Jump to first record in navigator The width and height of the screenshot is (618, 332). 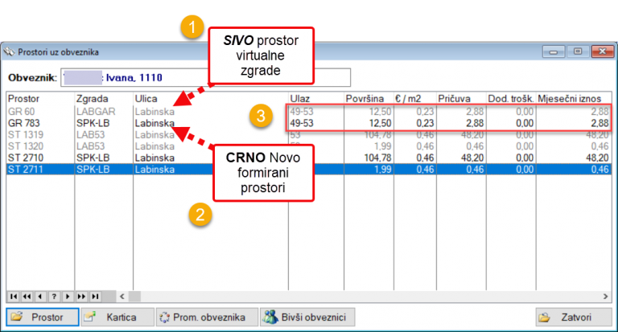(x=14, y=296)
